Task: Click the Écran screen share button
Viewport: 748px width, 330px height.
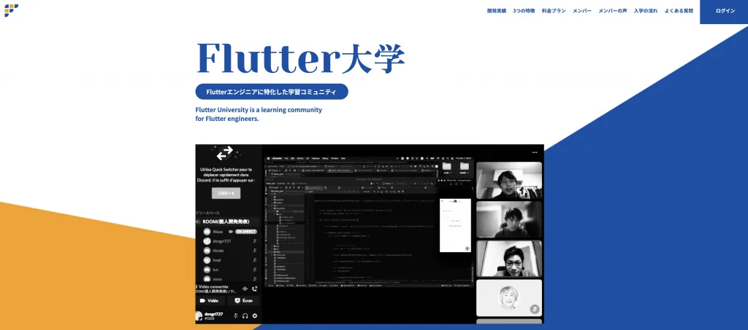Action: coord(243,300)
